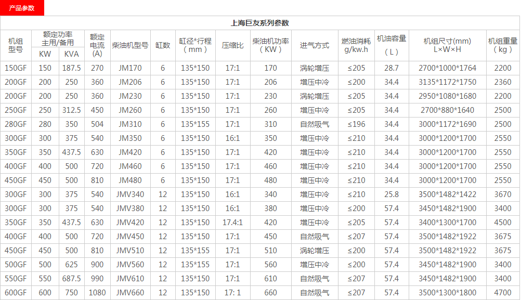Click the 进气方式 column header

click(315, 45)
